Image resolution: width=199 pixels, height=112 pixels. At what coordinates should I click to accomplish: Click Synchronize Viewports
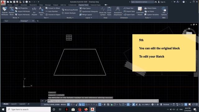click(x=89, y=12)
